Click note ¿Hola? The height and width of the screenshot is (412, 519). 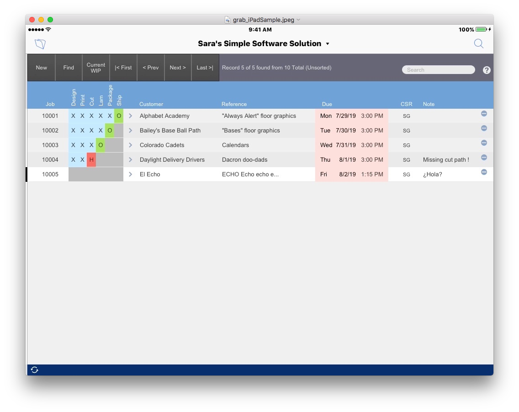432,174
